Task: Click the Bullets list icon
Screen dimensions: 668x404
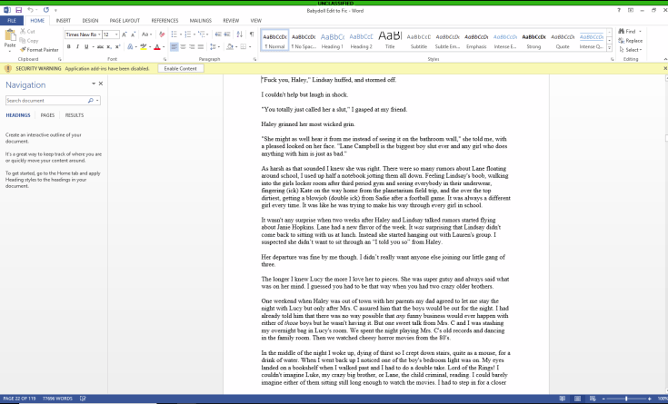Action: [x=173, y=34]
